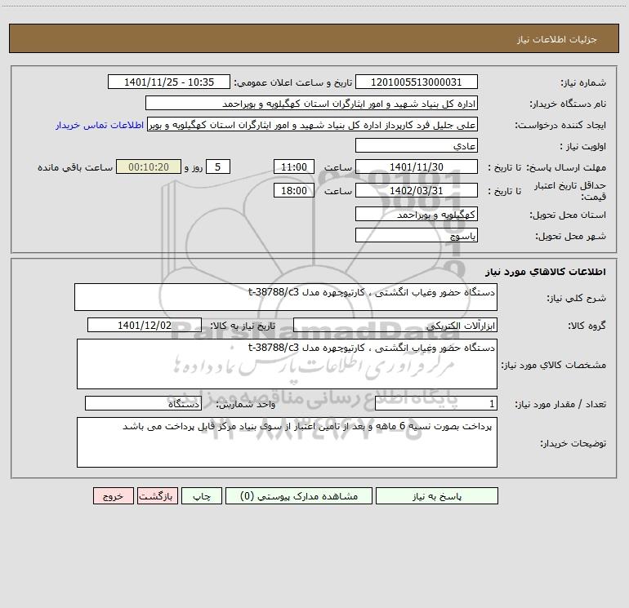Click the واحد شمارش field دستگاه

[x=143, y=404]
